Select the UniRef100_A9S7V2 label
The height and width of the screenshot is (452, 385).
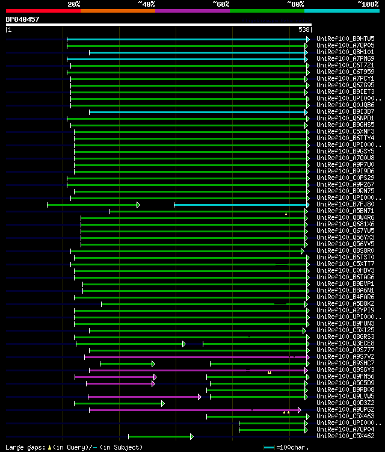[345, 357]
